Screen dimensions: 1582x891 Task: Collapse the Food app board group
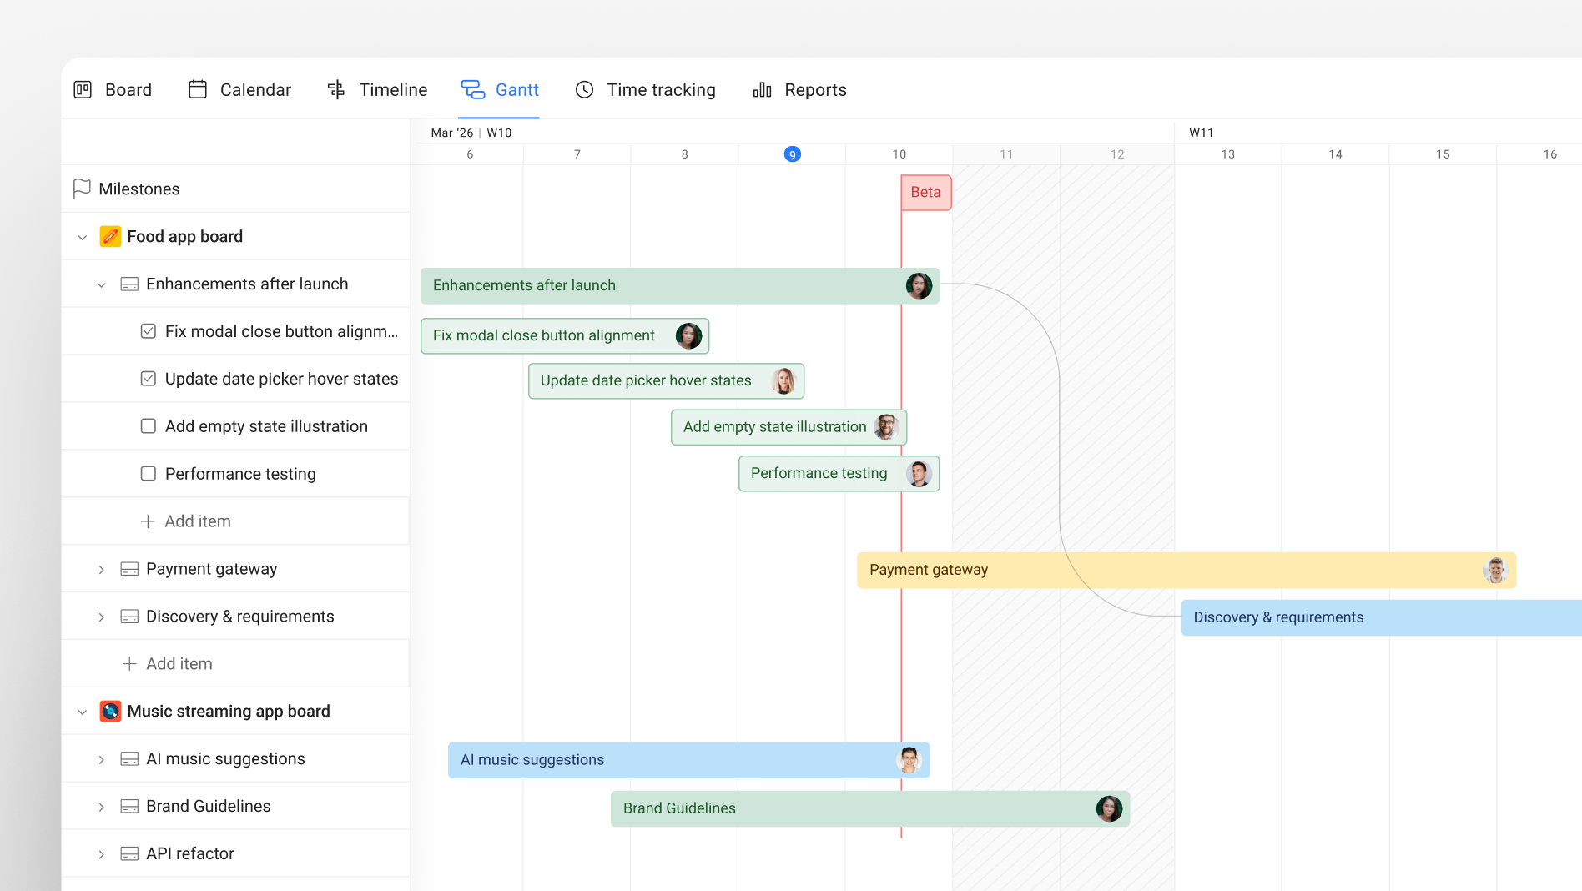(83, 238)
